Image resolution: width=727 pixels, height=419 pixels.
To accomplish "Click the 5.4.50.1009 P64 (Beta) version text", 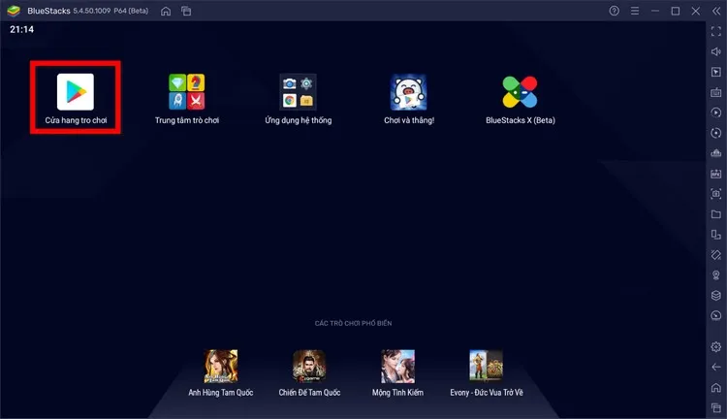I will [111, 11].
